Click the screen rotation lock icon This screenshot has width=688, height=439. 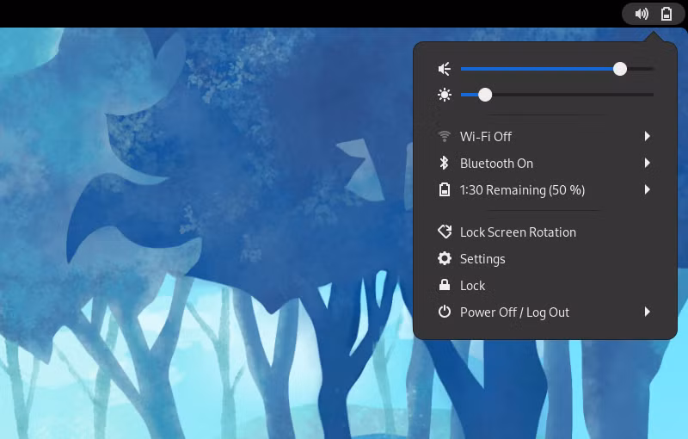(x=445, y=232)
